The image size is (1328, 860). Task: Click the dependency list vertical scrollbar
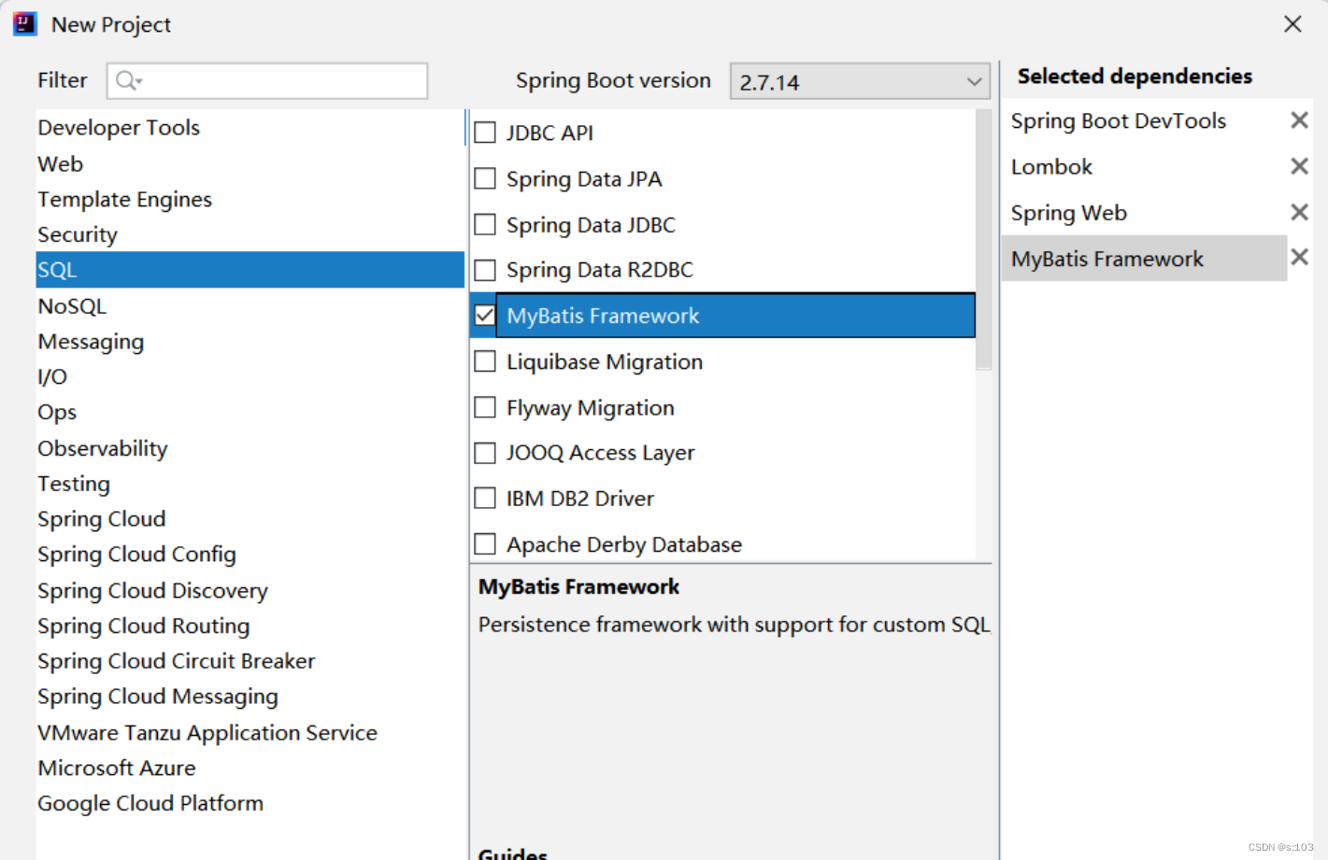pos(983,240)
